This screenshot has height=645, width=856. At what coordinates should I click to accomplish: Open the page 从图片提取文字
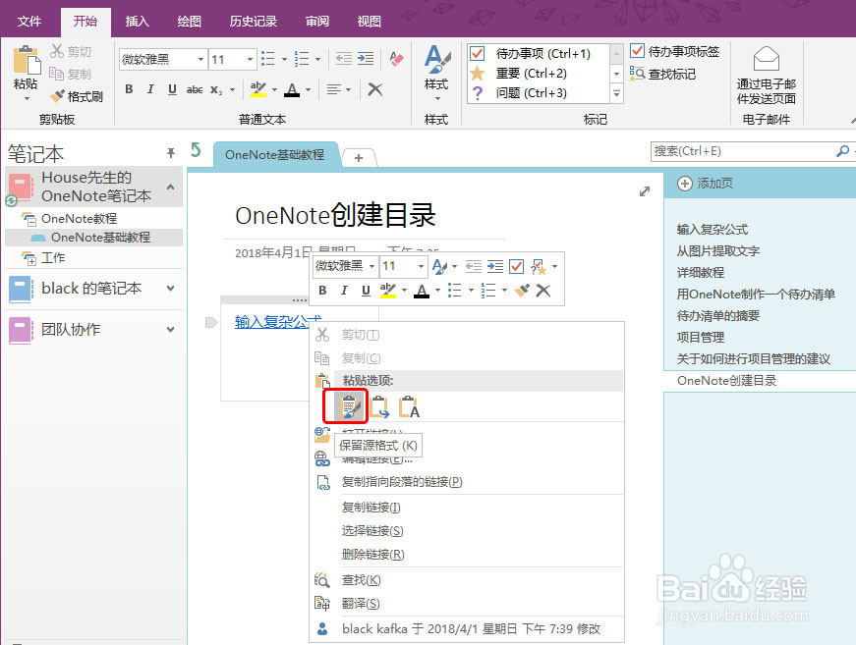[x=717, y=250]
